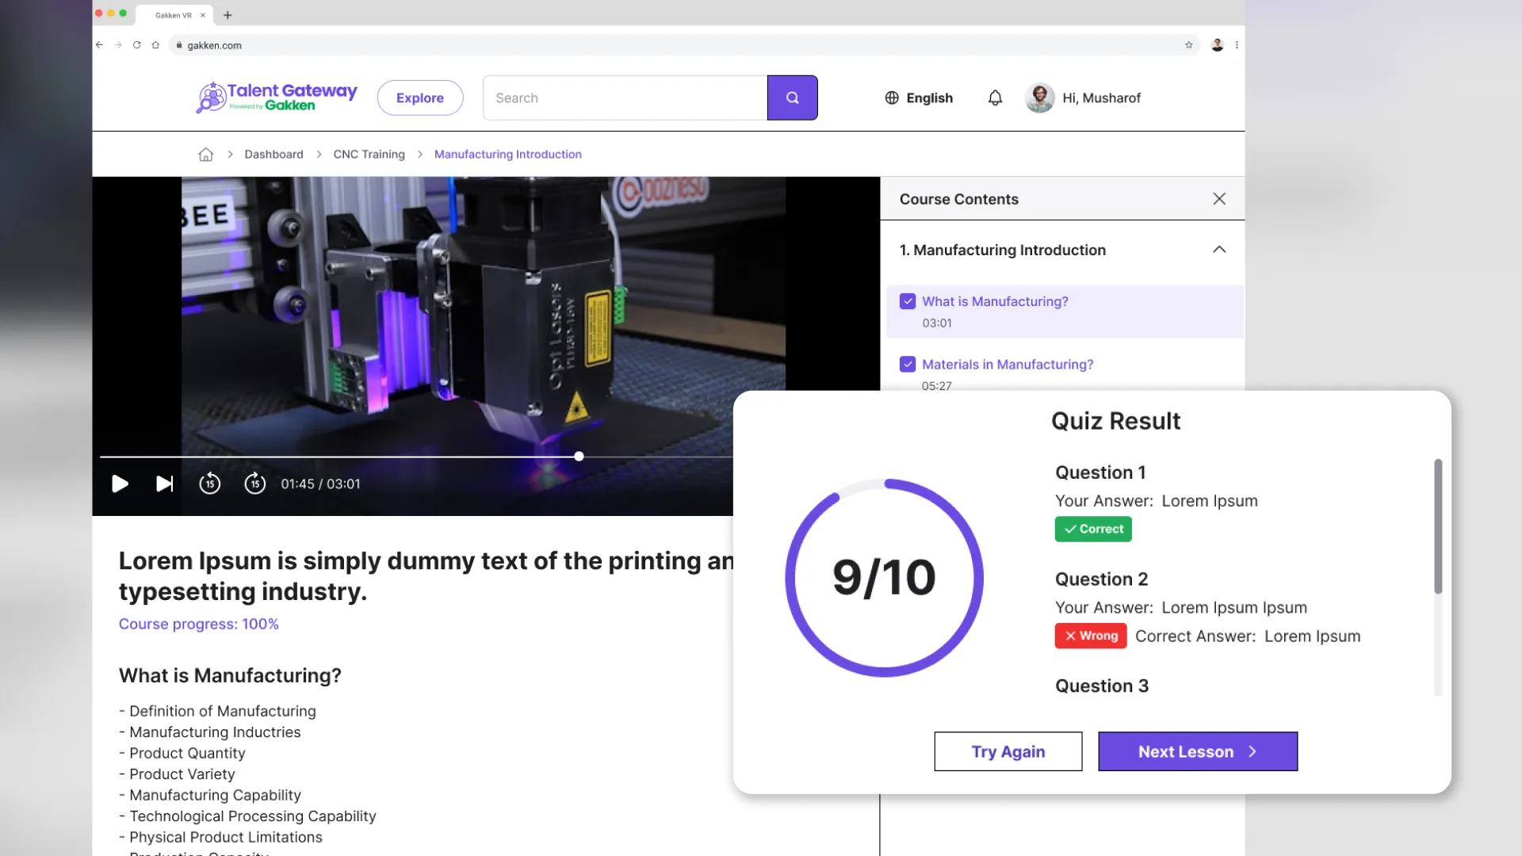
Task: Open 'CNC Training' from the breadcrumb
Action: pyautogui.click(x=368, y=154)
